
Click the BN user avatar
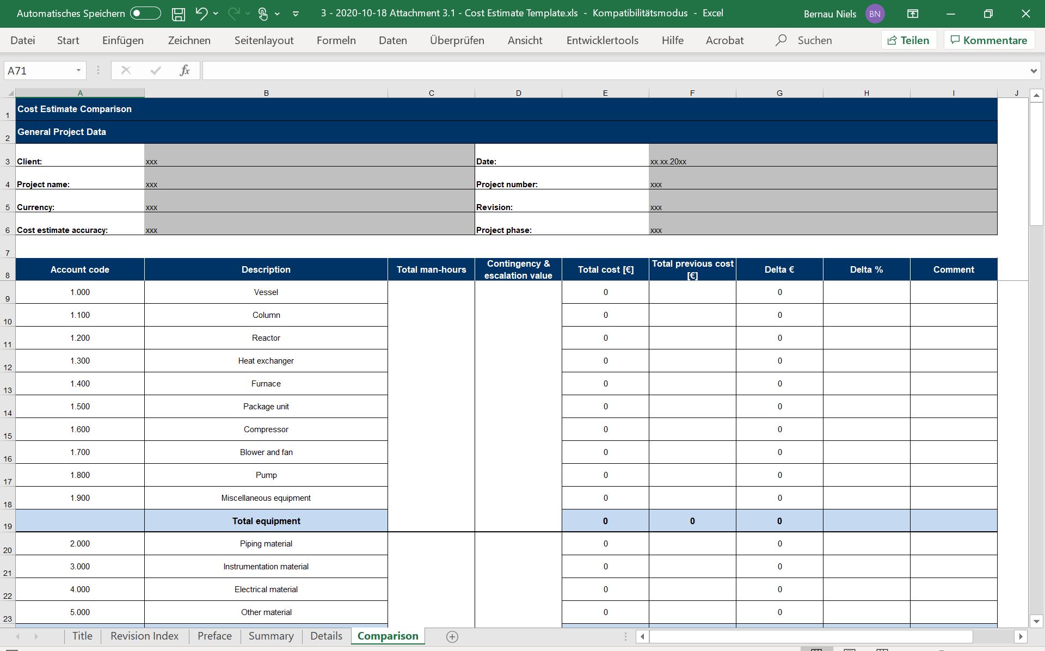point(875,14)
